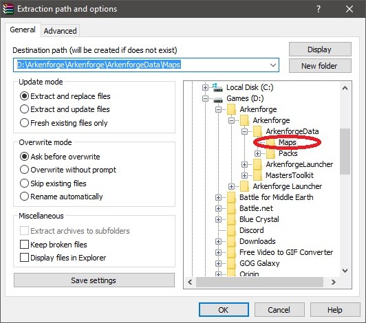
Task: Click the MastersToolkit folder icon
Action: pos(258,175)
